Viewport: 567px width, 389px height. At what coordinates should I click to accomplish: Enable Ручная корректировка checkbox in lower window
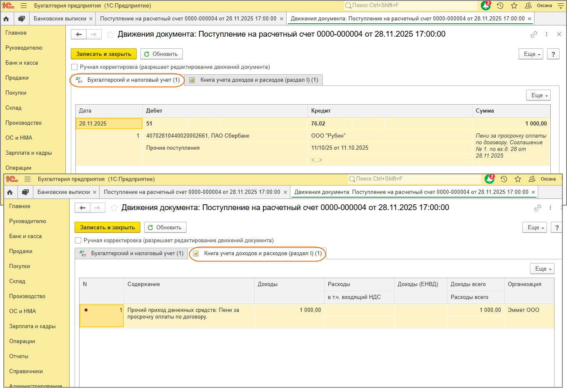coord(78,241)
